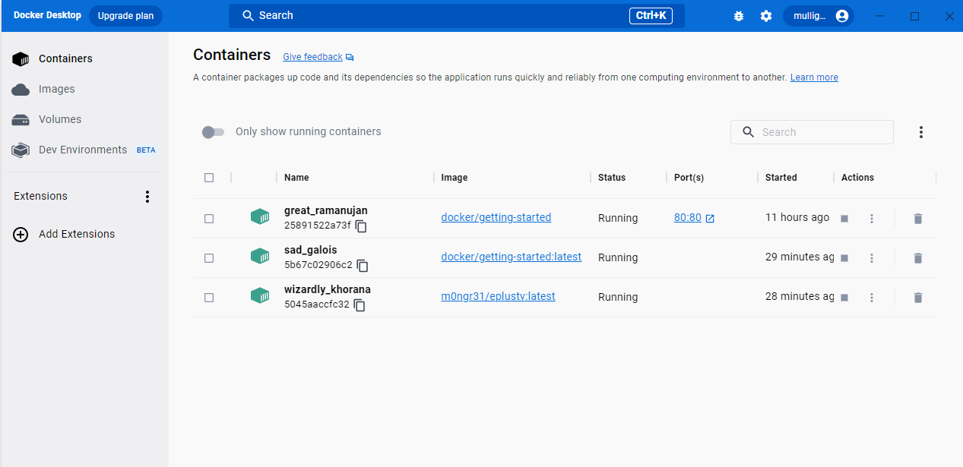Open the Extensions overflow menu
Image resolution: width=963 pixels, height=467 pixels.
[x=147, y=196]
